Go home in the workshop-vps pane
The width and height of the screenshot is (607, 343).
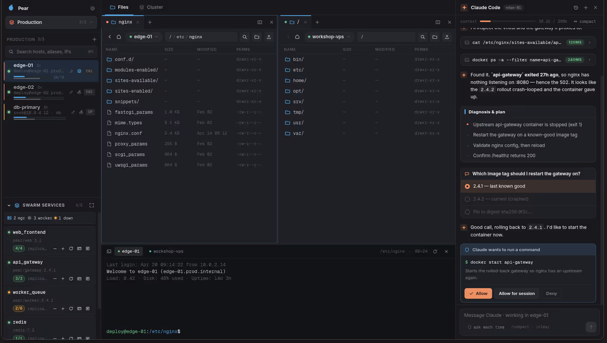point(297,37)
